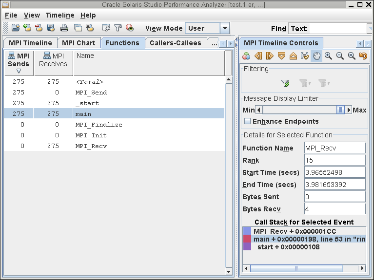Select the MPI Timeline Controls tab
The height and width of the screenshot is (280, 374).
point(281,43)
